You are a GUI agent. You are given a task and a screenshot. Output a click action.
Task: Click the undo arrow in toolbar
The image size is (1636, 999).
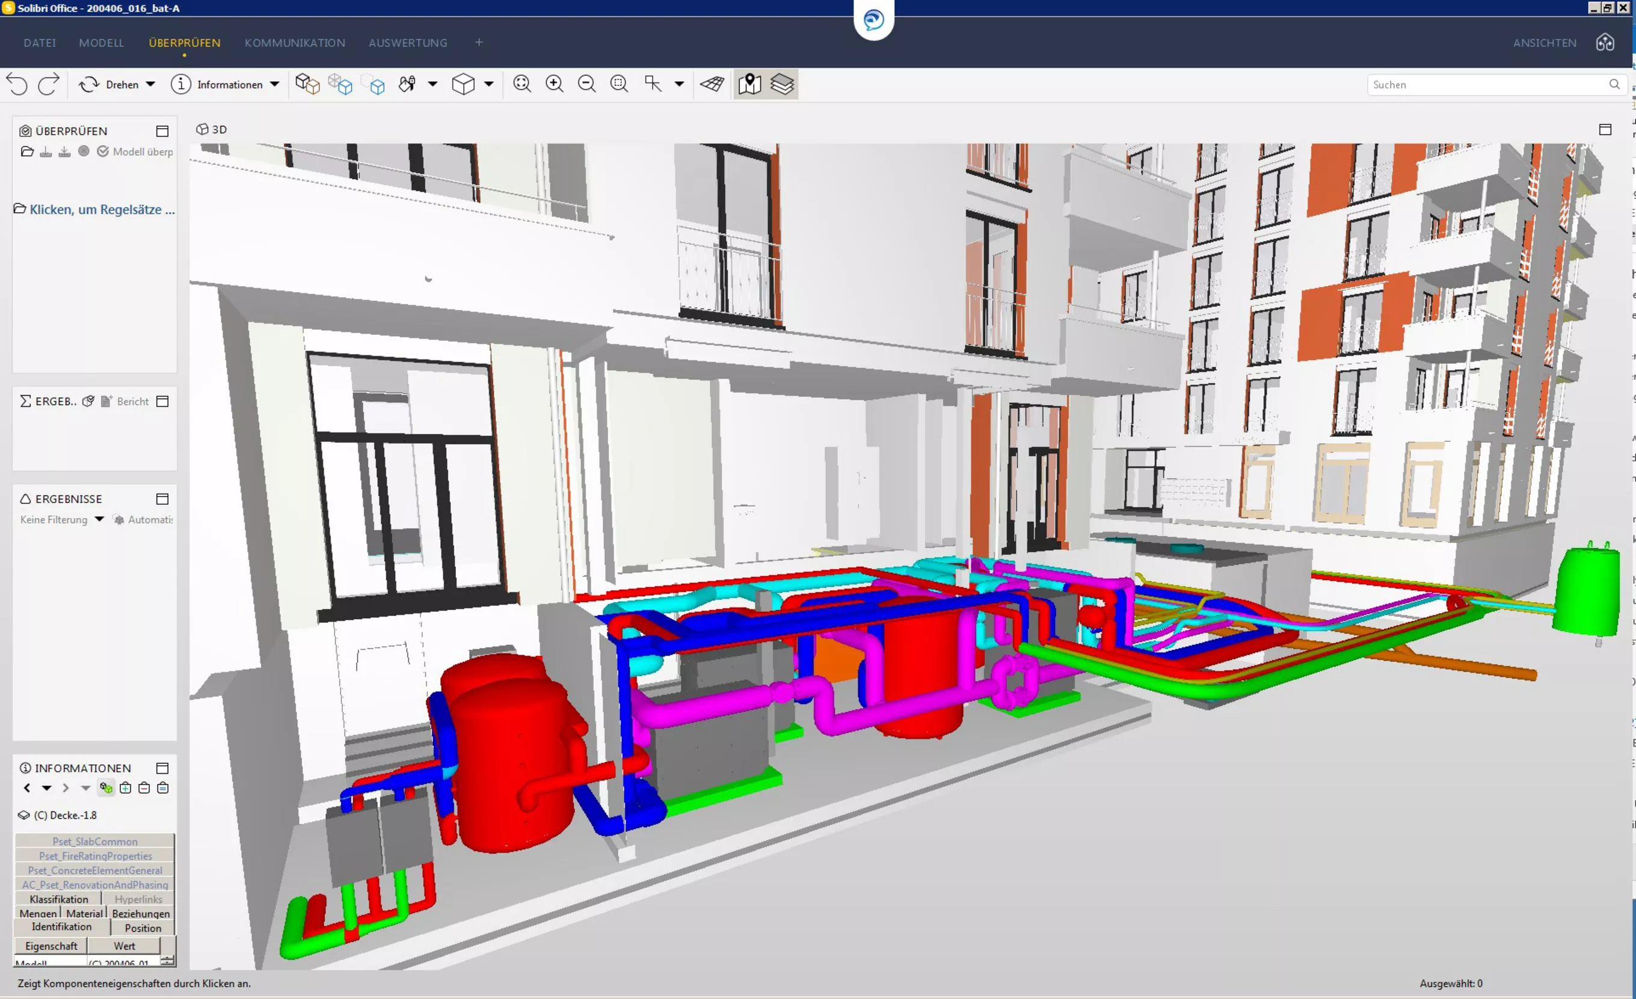17,84
